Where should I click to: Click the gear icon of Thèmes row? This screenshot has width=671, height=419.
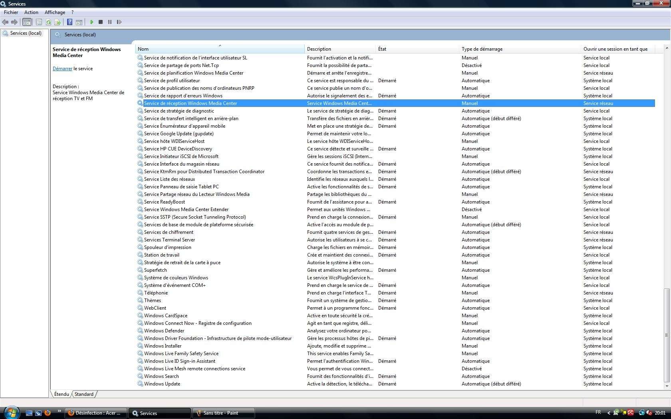140,300
